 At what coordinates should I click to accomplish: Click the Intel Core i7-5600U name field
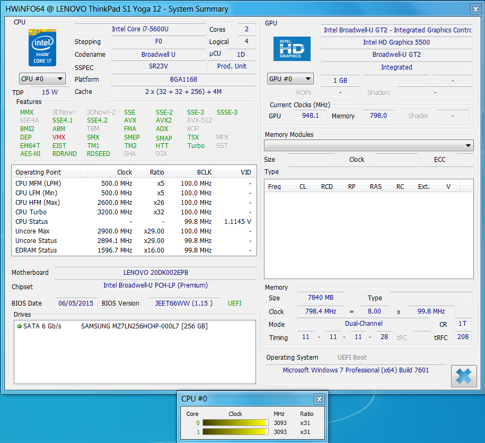tap(140, 29)
